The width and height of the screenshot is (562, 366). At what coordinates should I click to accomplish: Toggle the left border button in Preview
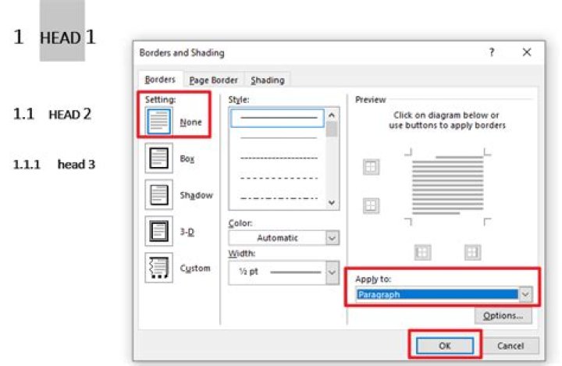[422, 252]
